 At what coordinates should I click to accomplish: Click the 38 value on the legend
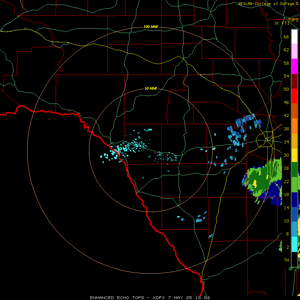(286, 129)
